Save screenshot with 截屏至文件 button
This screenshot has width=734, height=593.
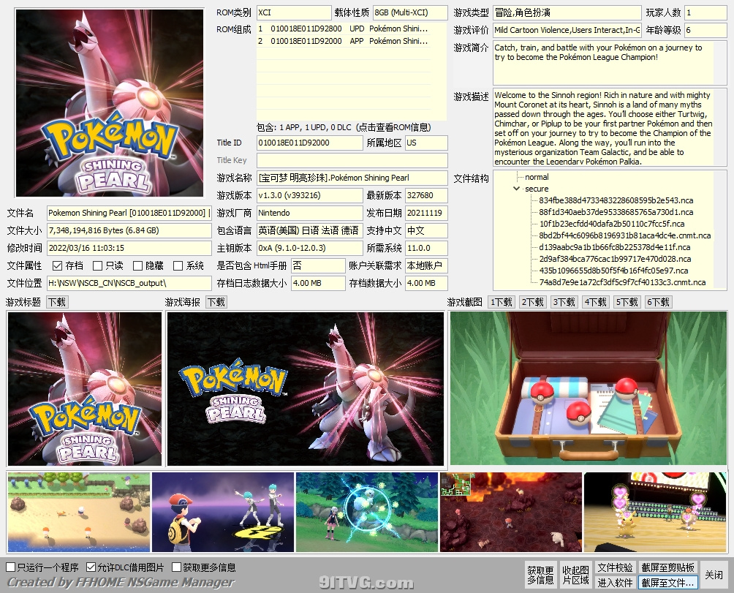point(668,583)
